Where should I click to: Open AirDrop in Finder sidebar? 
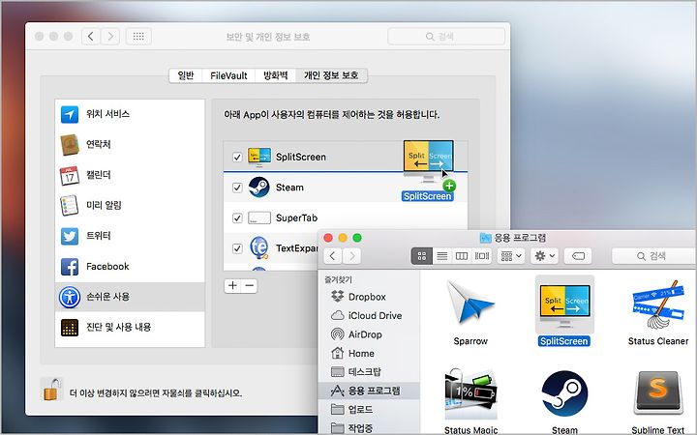368,334
